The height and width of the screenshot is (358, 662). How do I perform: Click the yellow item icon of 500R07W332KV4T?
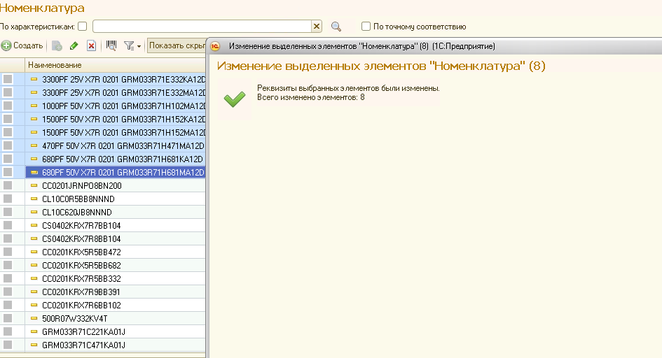tap(34, 318)
